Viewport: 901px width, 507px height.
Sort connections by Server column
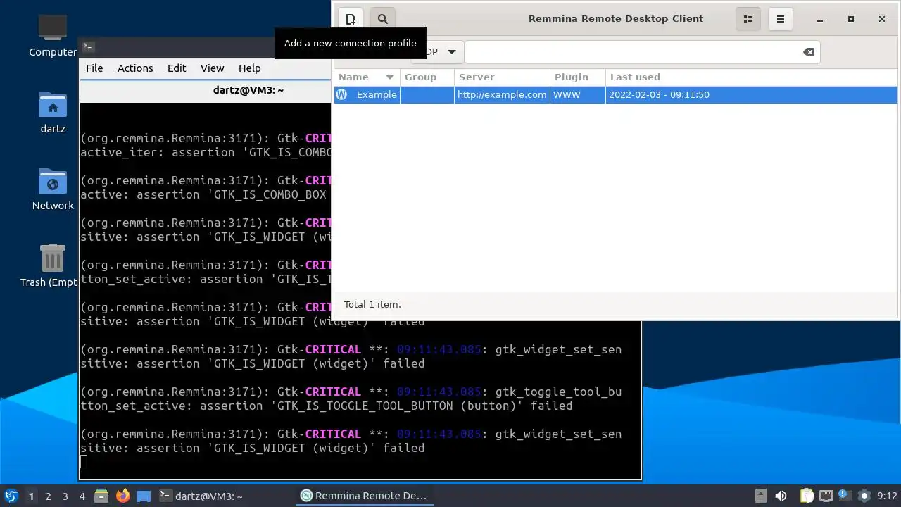tap(502, 77)
